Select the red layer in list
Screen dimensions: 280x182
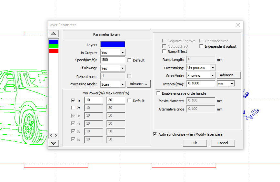point(54,51)
